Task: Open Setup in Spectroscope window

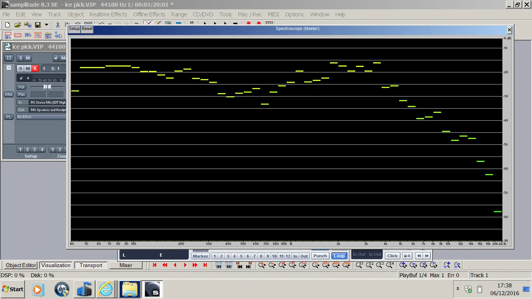Action: tap(74, 29)
